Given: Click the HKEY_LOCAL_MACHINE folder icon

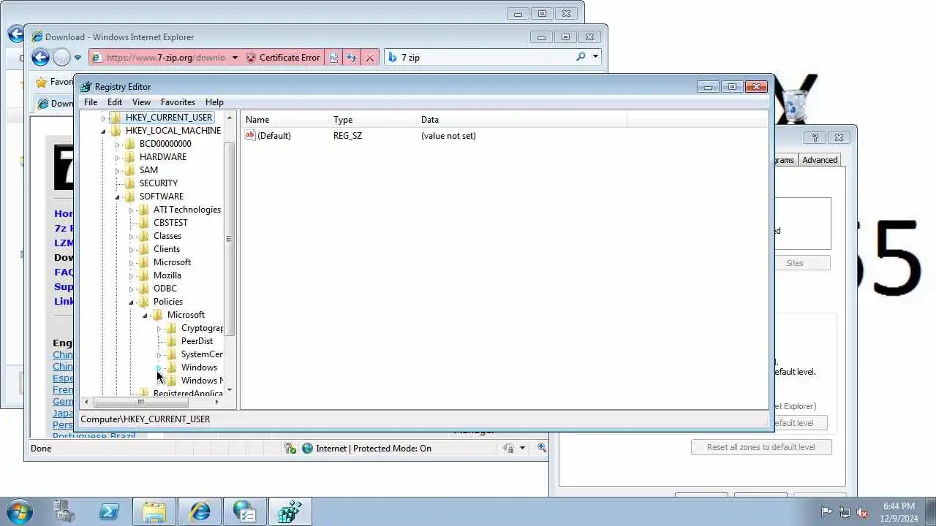Looking at the screenshot, I should pyautogui.click(x=116, y=131).
